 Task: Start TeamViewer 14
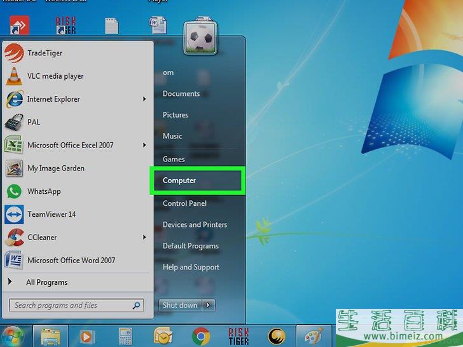(x=51, y=214)
